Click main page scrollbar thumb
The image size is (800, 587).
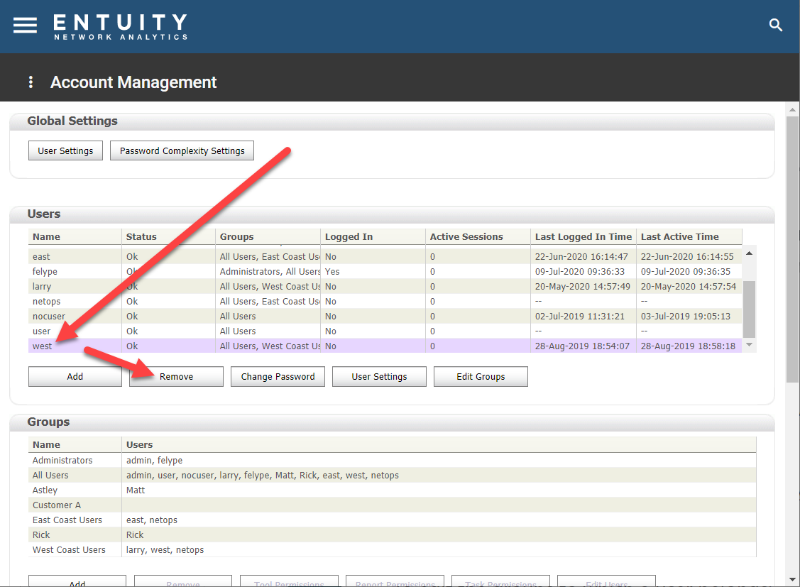click(792, 249)
